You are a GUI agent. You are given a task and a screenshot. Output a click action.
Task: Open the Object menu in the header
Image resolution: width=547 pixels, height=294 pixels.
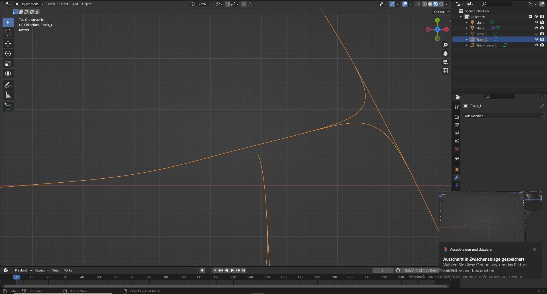point(87,4)
